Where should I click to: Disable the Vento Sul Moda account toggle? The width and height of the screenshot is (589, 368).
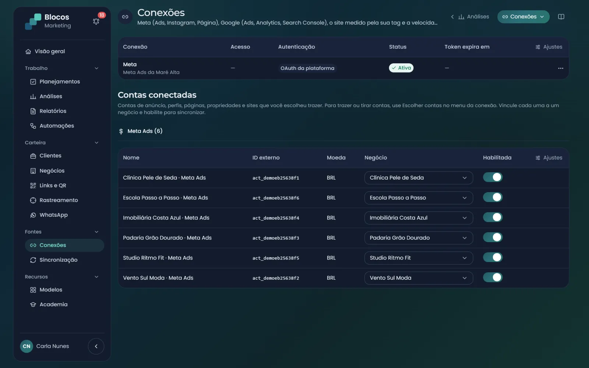coord(493,278)
